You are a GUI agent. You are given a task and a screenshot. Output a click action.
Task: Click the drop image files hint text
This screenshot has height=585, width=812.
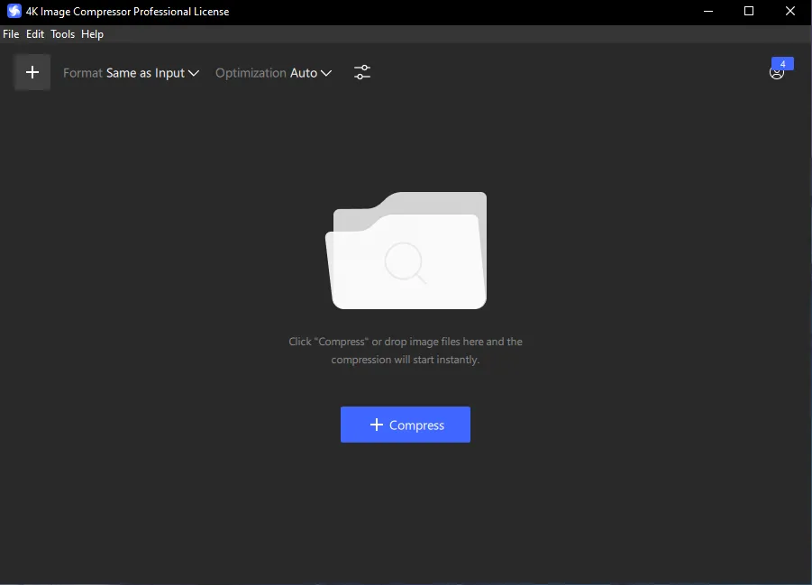406,351
